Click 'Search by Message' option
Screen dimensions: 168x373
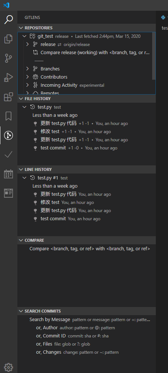50,320
